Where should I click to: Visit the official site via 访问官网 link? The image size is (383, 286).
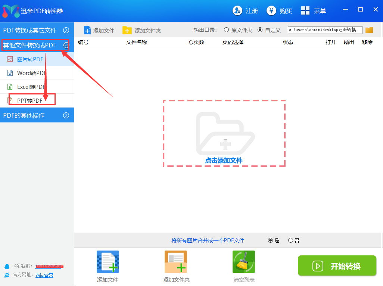tap(44, 276)
